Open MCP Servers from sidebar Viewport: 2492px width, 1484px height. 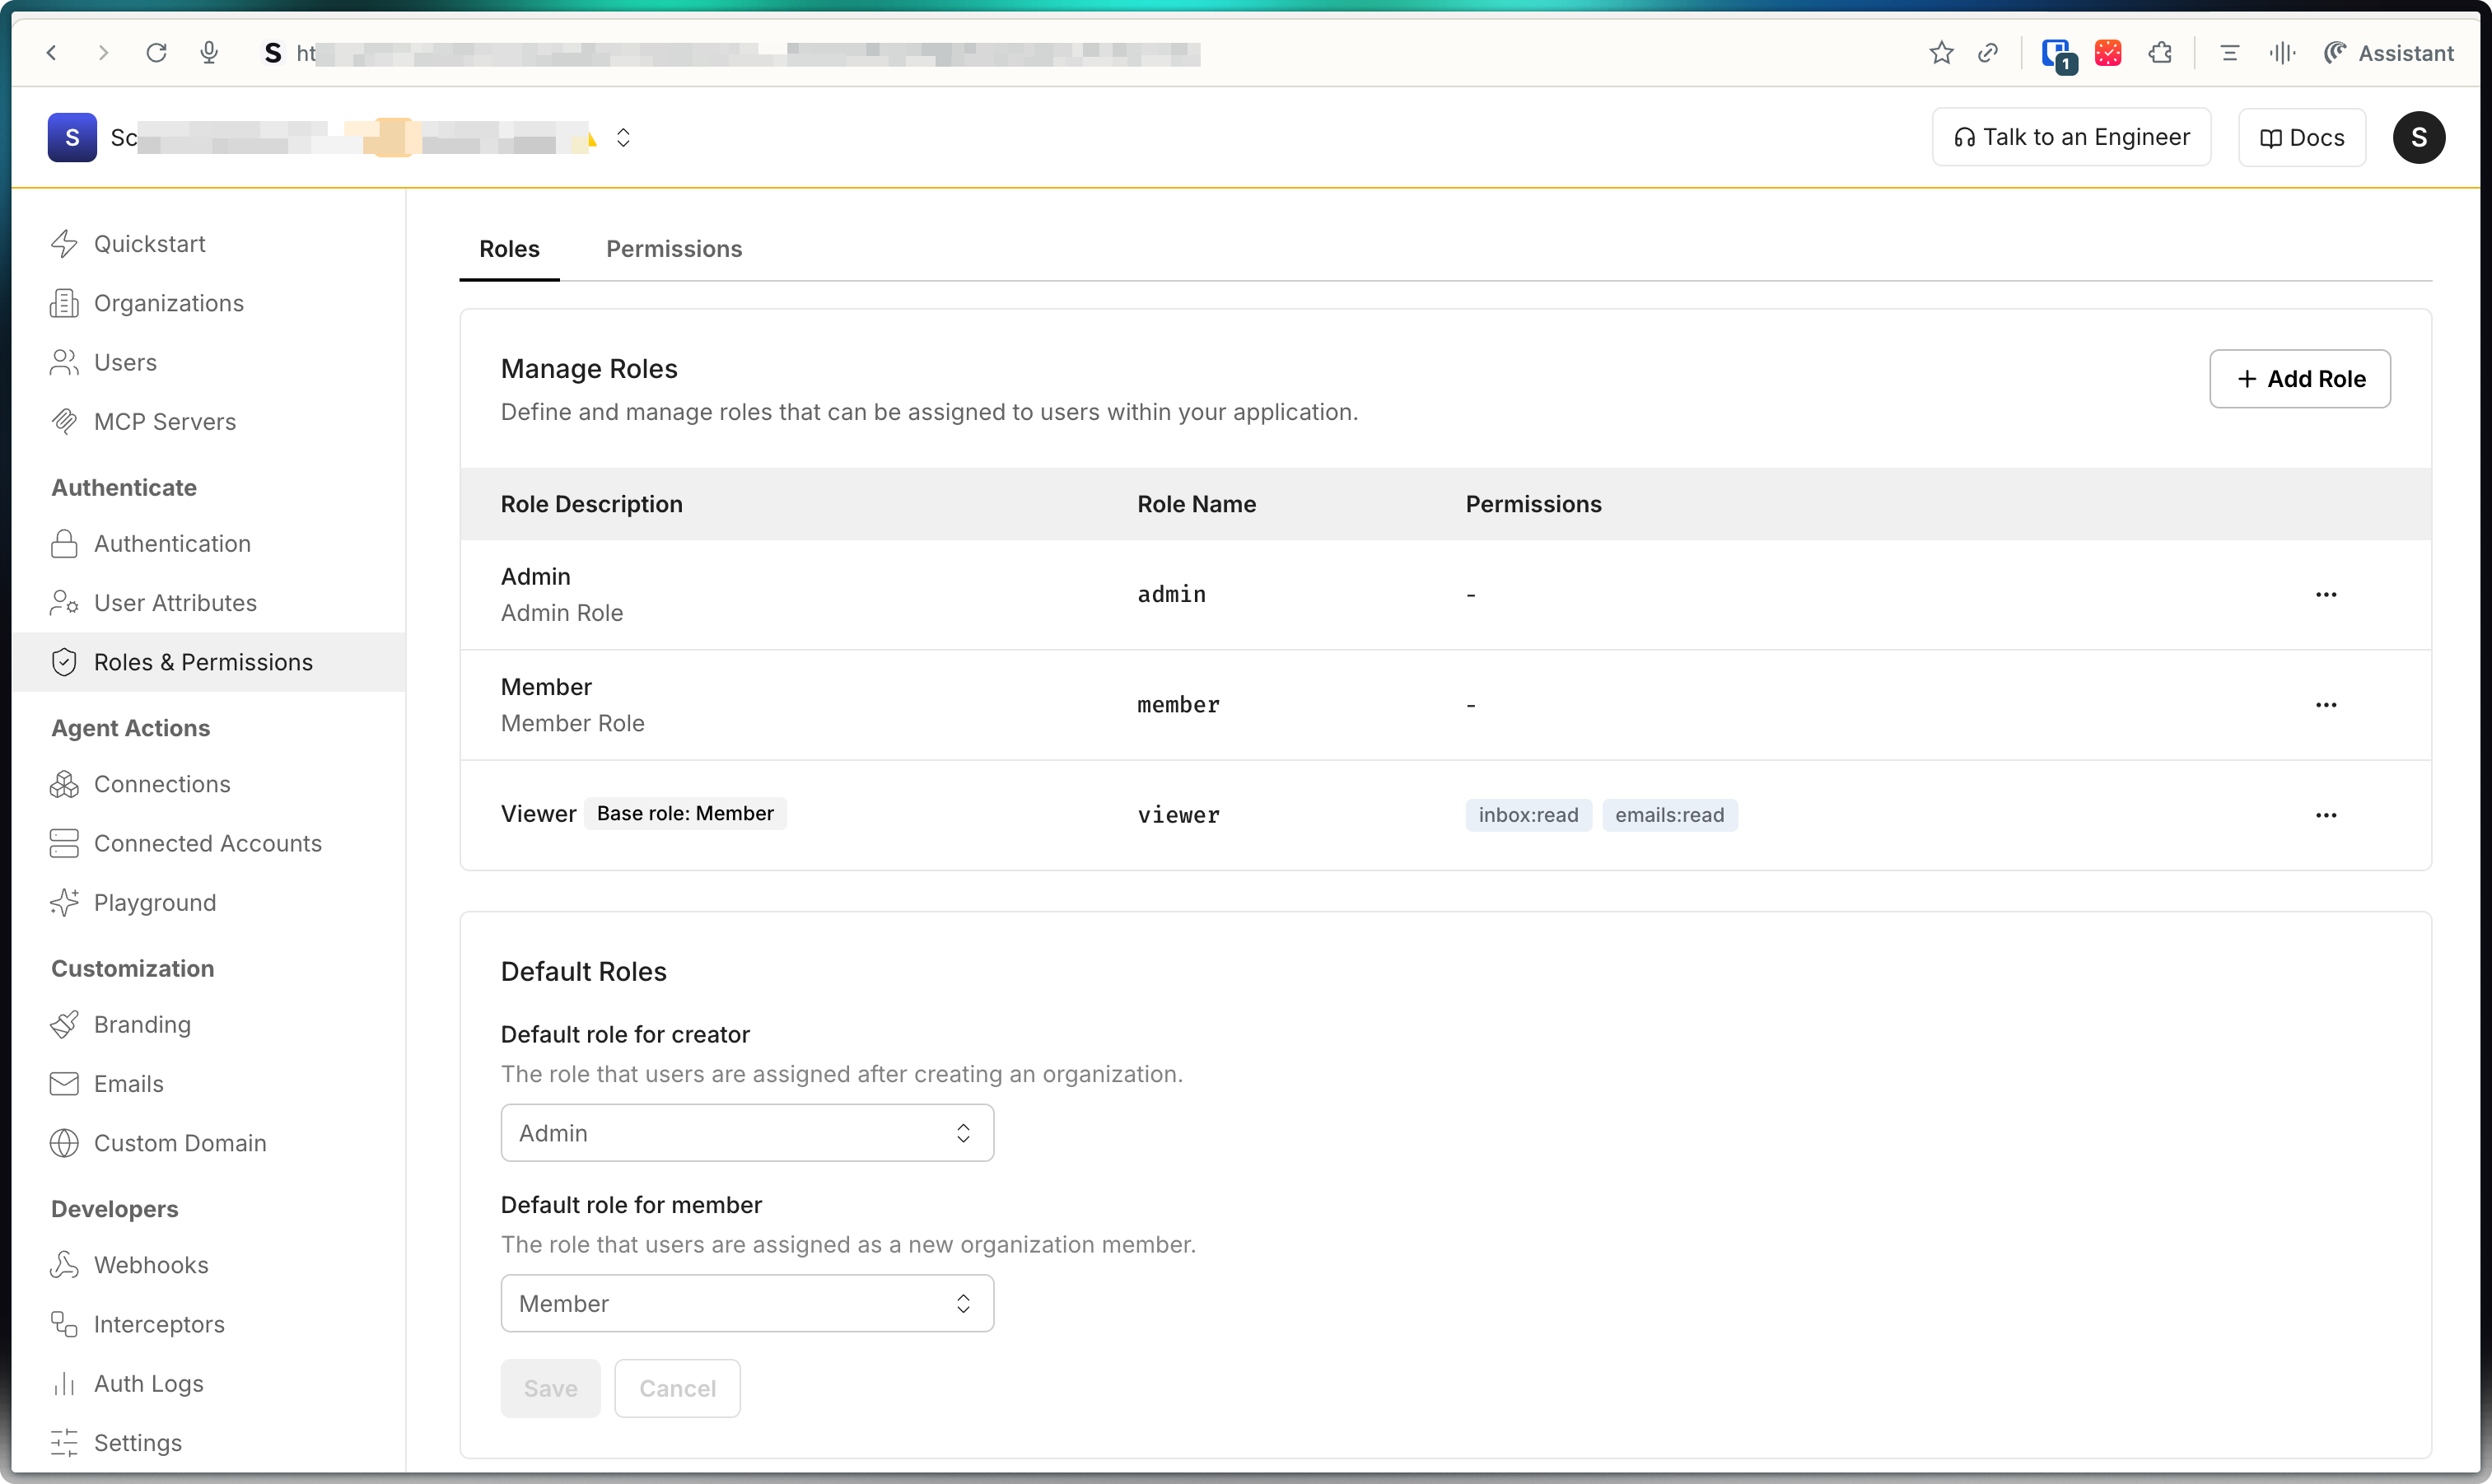(x=164, y=422)
